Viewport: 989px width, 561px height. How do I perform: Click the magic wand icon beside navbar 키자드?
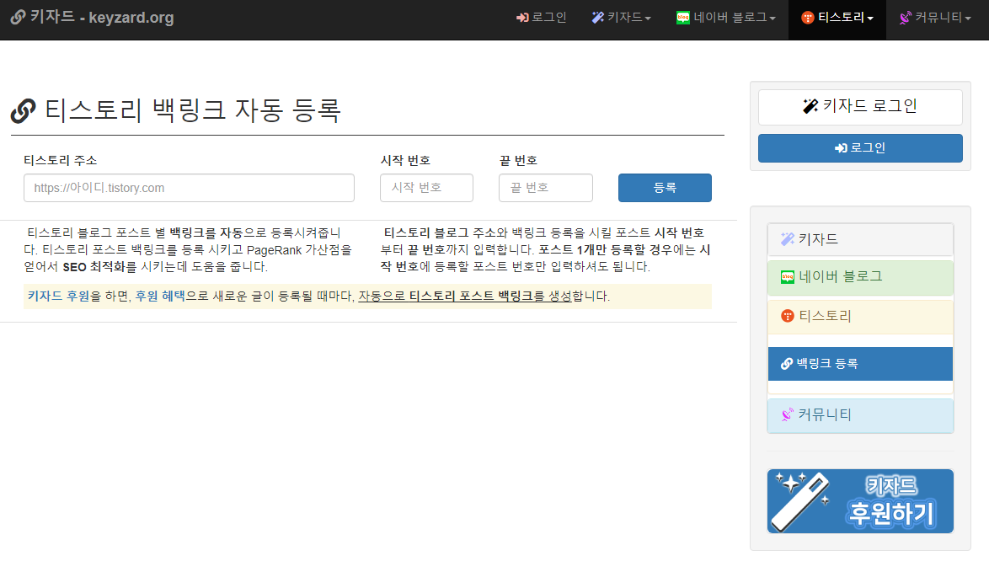click(598, 18)
